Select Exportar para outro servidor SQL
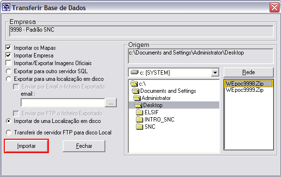This screenshot has width=281, height=177. tap(9, 71)
